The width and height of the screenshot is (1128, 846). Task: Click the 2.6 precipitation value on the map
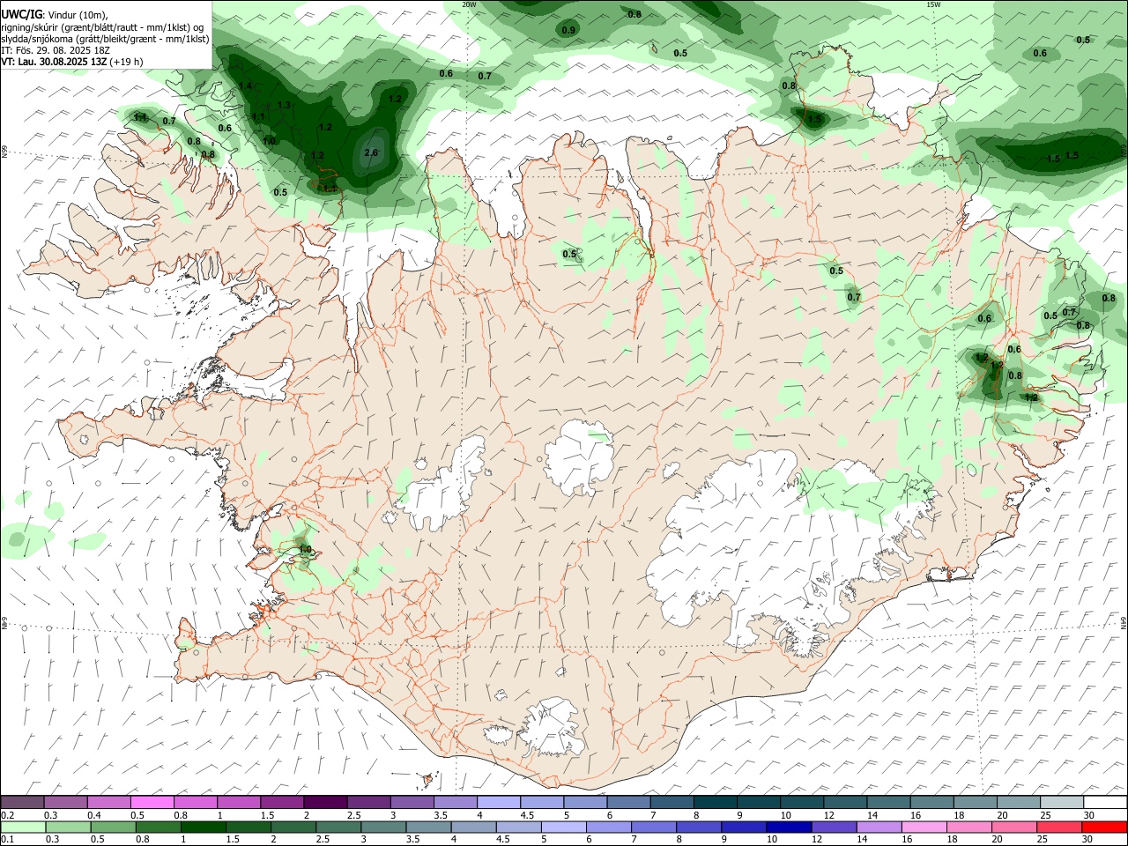click(371, 152)
